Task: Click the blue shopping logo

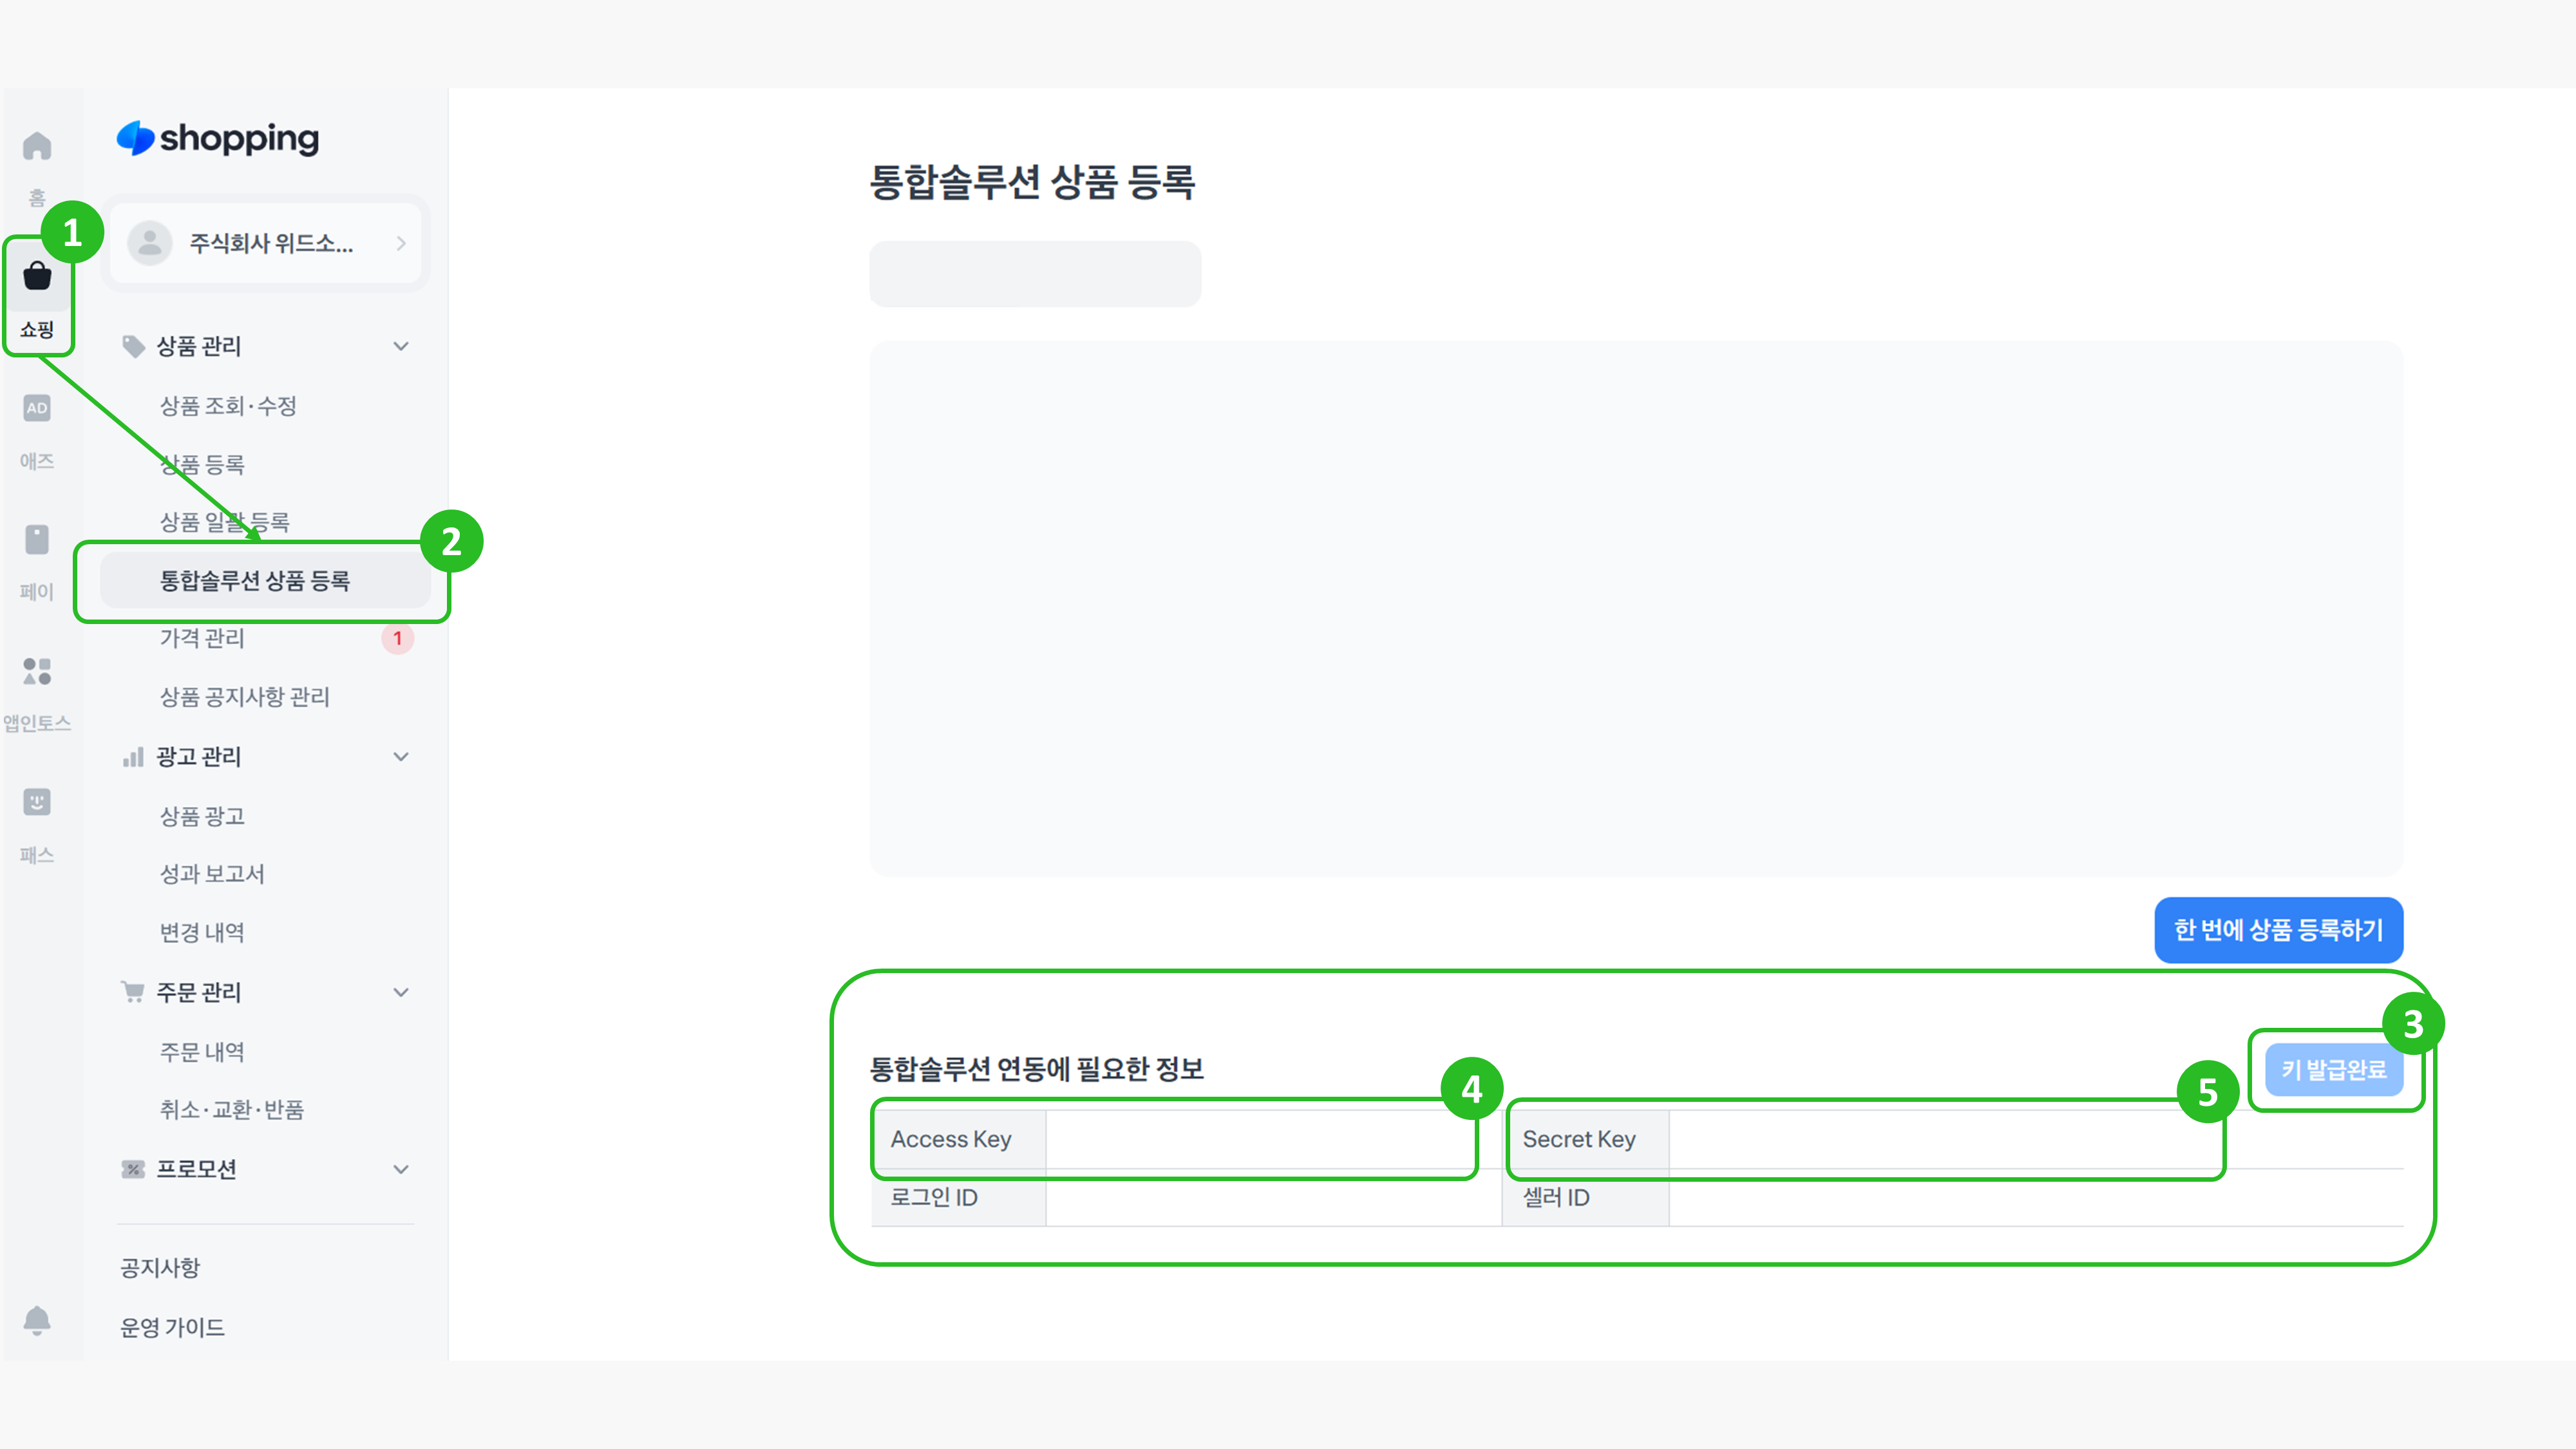Action: [218, 138]
